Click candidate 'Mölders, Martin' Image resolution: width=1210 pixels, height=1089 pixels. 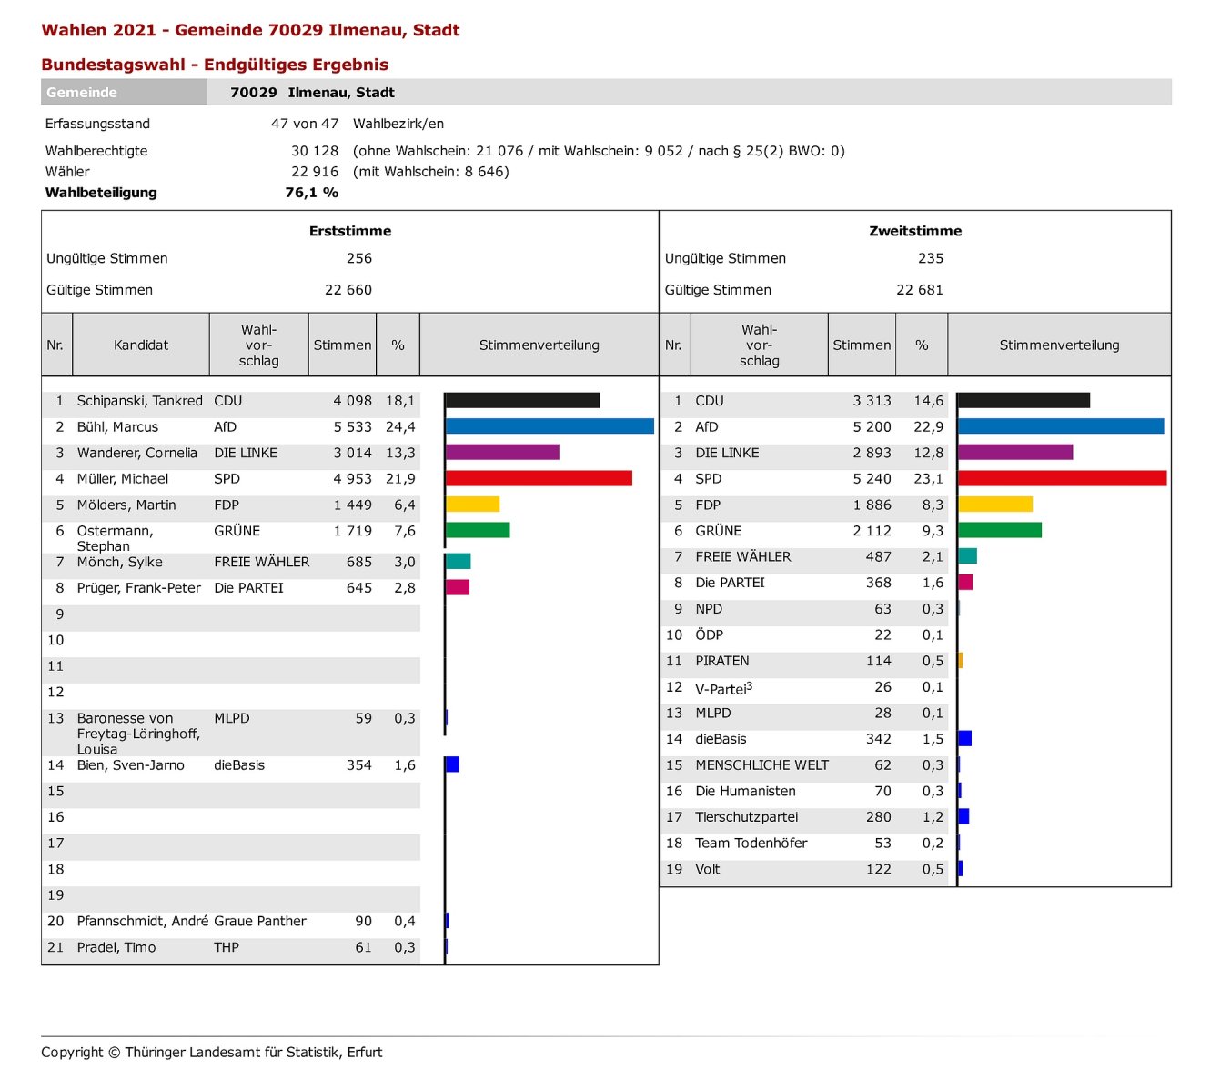point(126,505)
